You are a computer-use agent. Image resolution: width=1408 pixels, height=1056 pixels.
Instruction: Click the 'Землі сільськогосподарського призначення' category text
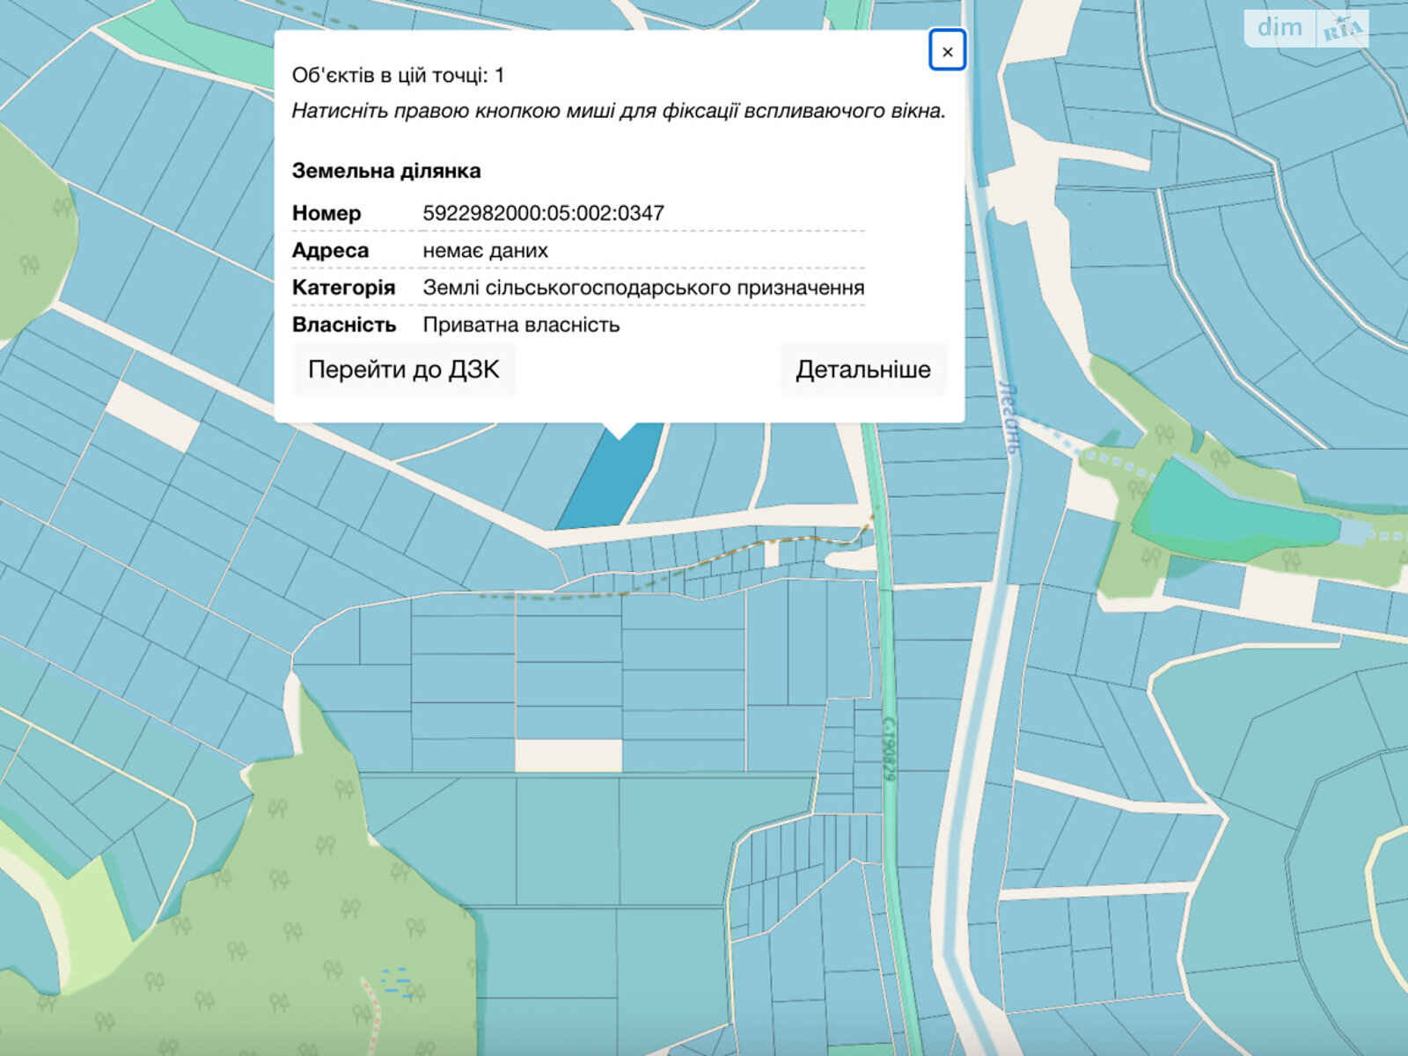point(642,288)
